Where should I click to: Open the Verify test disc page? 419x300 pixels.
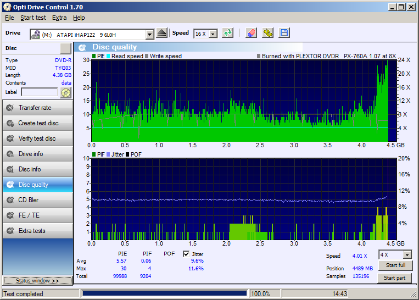(38, 138)
